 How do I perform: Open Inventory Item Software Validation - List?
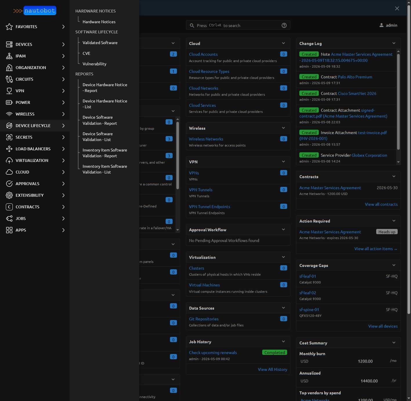coord(105,169)
